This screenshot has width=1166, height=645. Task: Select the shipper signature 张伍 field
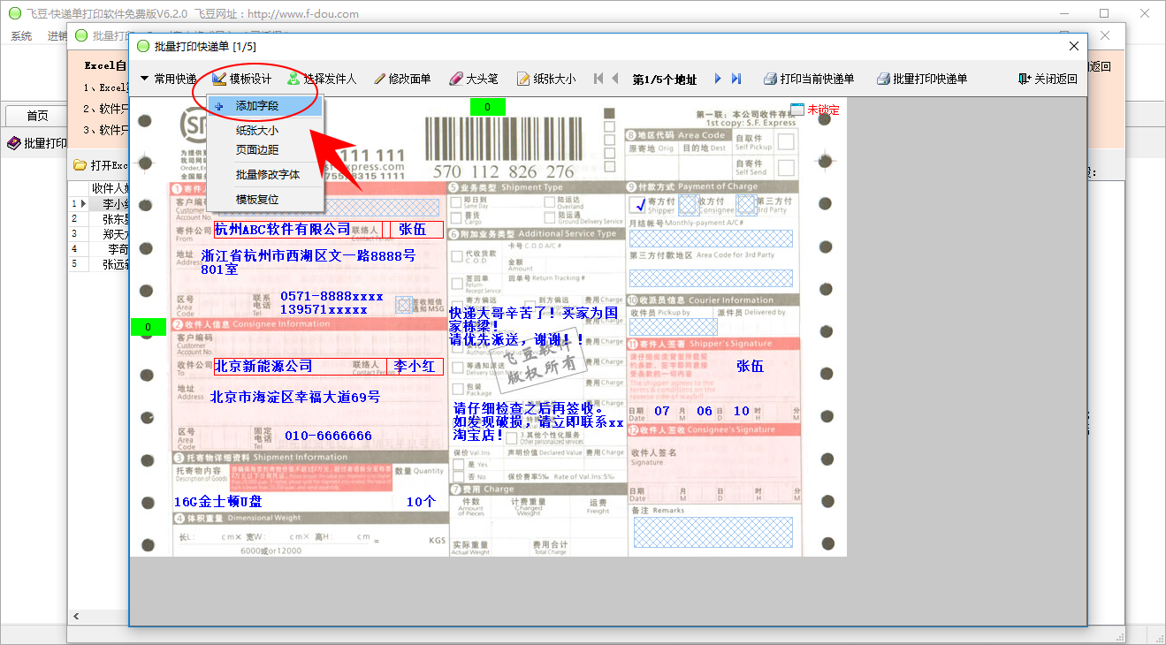tap(750, 366)
